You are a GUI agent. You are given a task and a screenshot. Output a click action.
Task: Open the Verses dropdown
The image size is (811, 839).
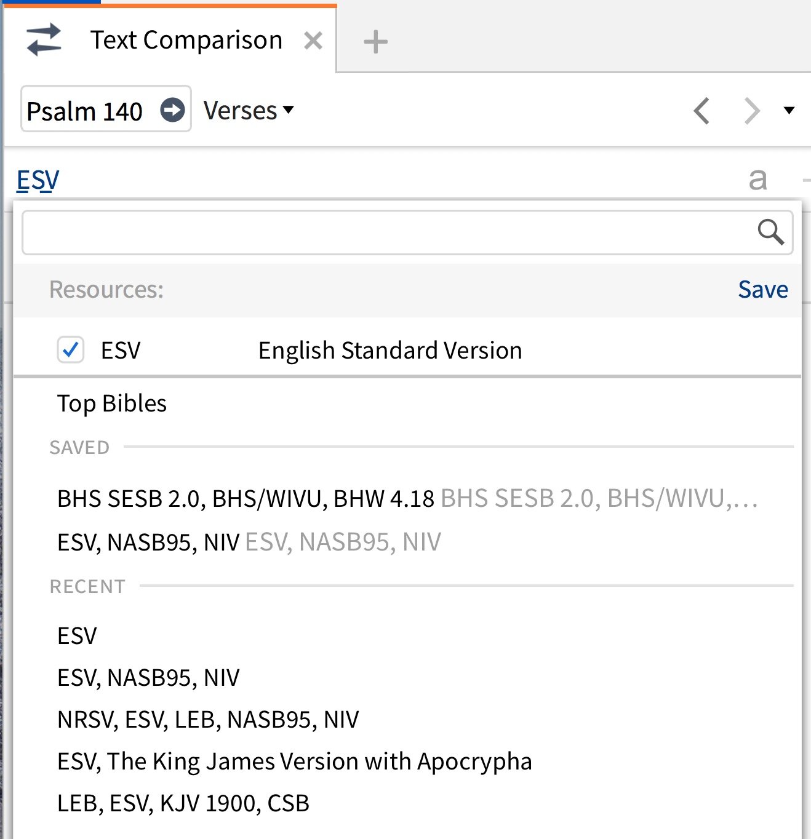(x=249, y=111)
